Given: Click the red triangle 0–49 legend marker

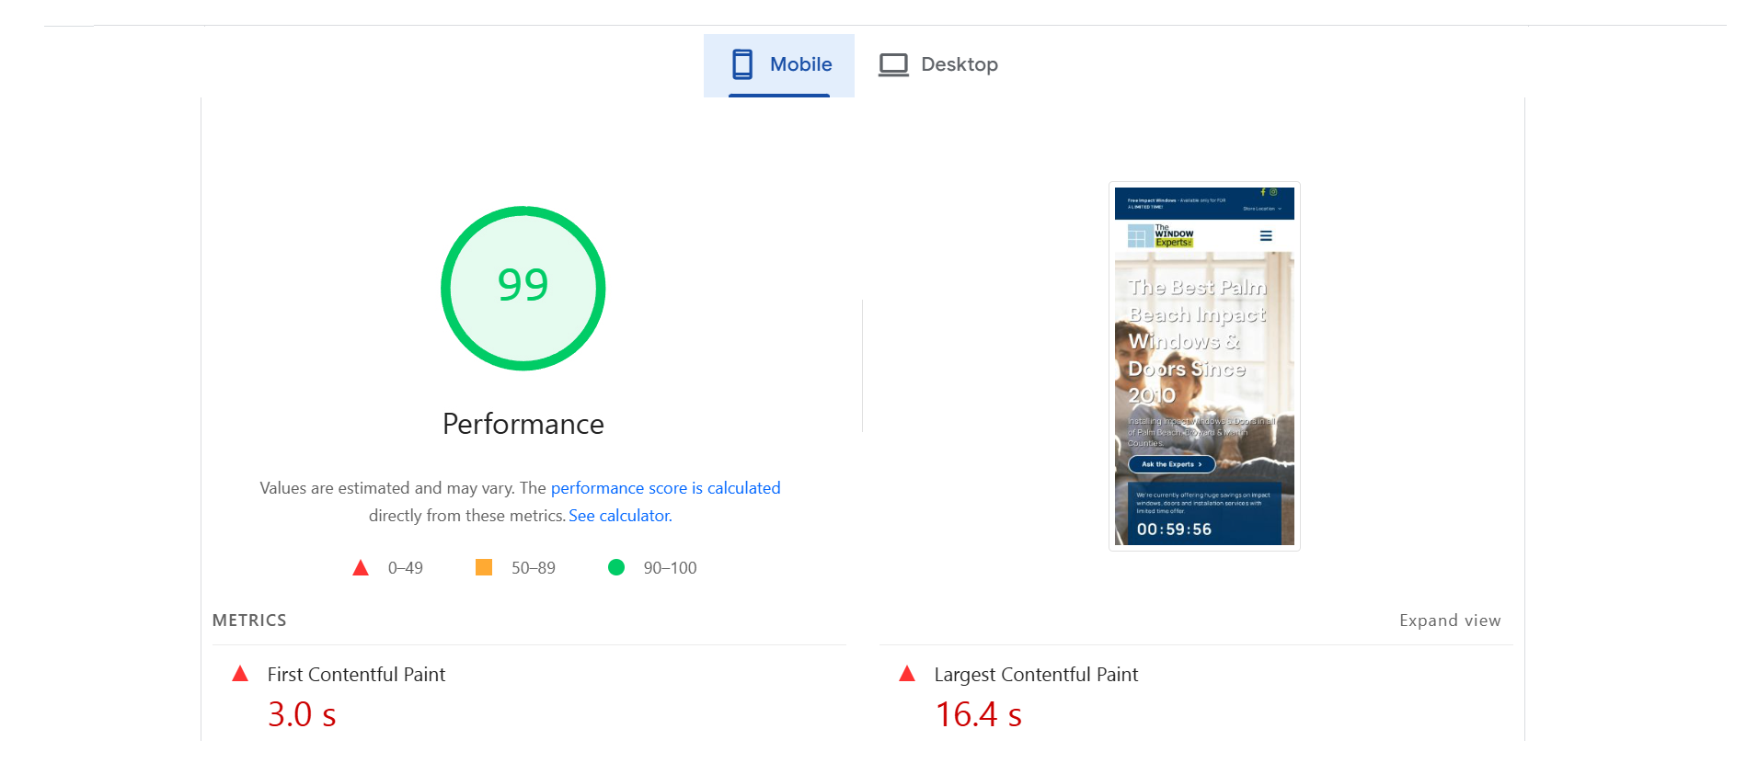Looking at the screenshot, I should pos(361,568).
